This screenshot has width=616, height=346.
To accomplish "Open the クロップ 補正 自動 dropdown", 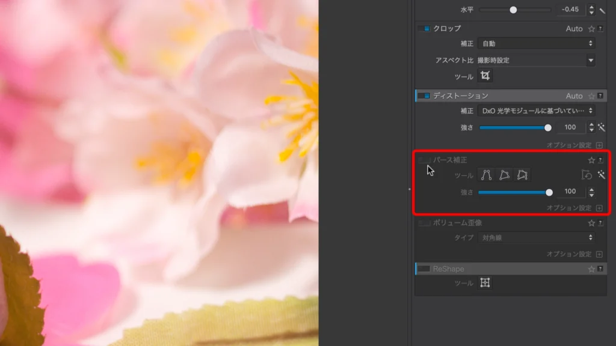I will coord(535,43).
